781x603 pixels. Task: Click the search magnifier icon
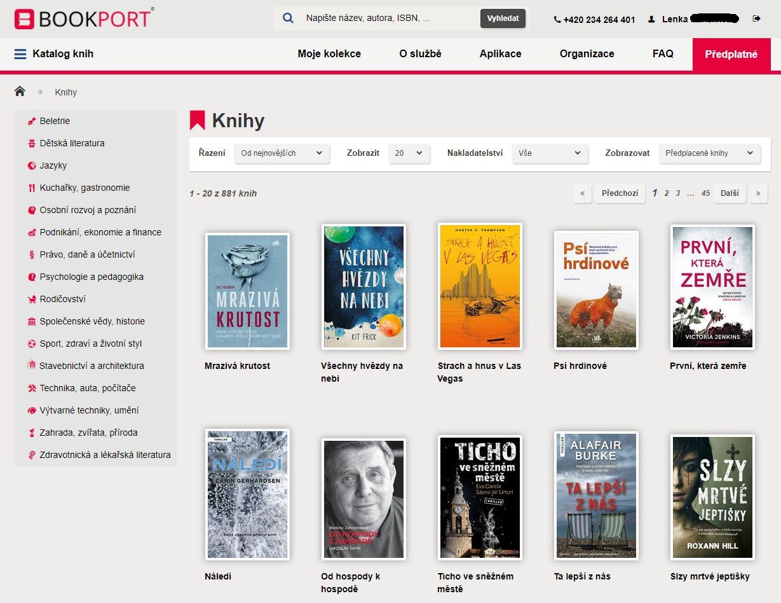pyautogui.click(x=288, y=18)
